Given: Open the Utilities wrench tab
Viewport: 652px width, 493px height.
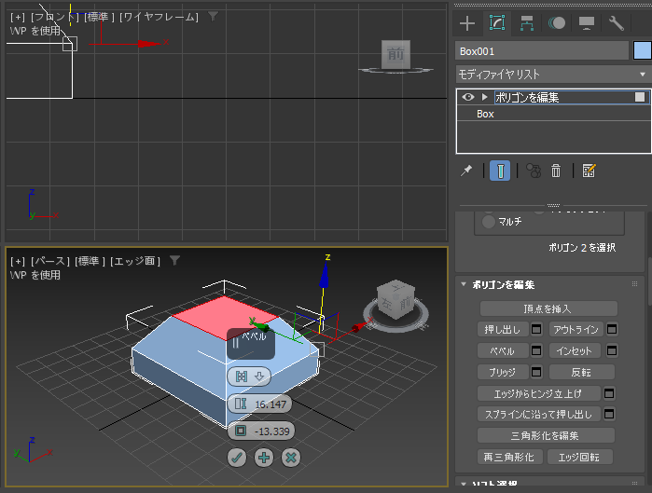Looking at the screenshot, I should coord(617,23).
